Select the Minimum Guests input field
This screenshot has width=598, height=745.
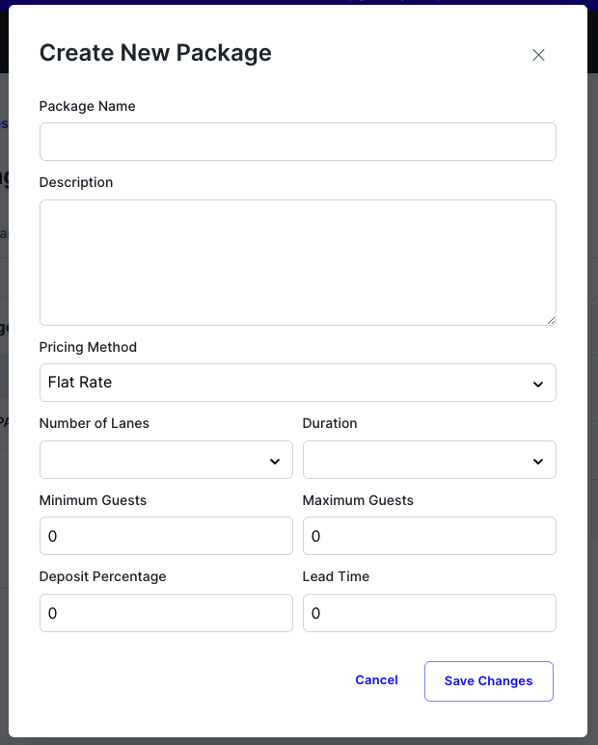(166, 536)
